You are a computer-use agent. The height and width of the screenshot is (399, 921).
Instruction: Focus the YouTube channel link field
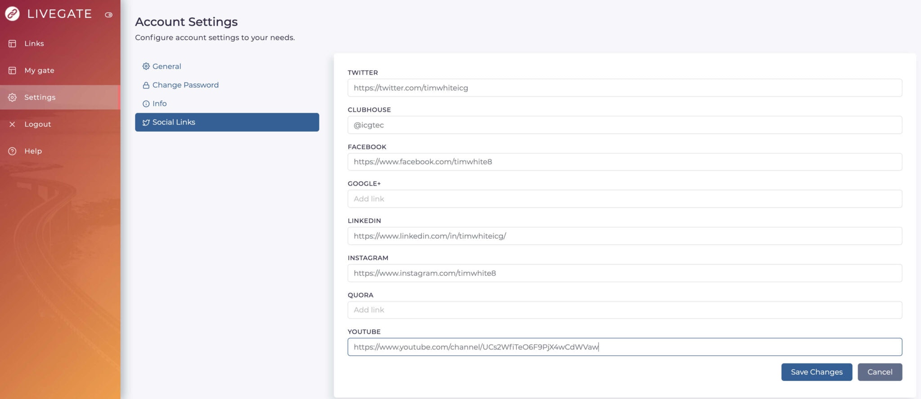click(625, 347)
